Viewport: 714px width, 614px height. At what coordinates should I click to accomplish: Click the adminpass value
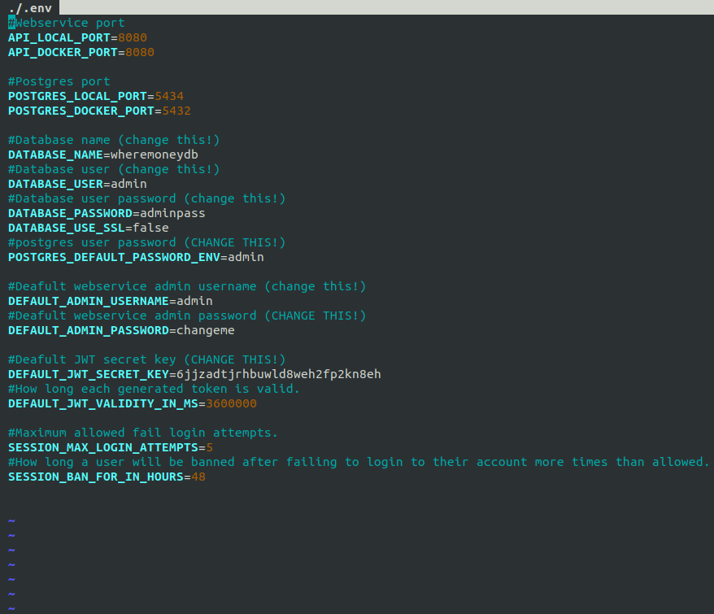pos(172,213)
